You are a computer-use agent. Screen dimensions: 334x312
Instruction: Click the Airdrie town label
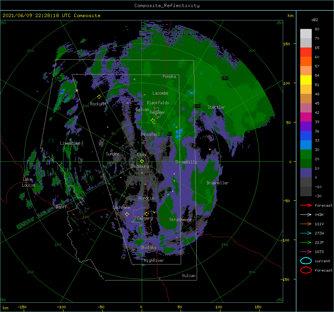pos(146,198)
